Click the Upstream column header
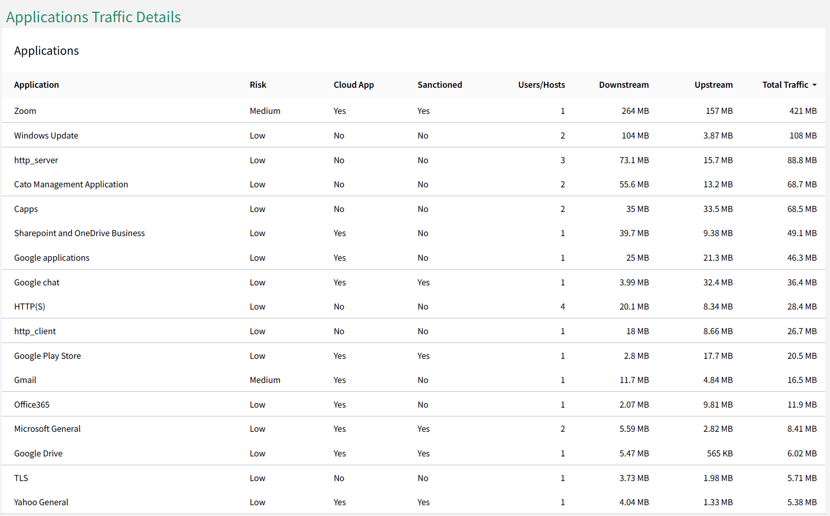 [714, 85]
